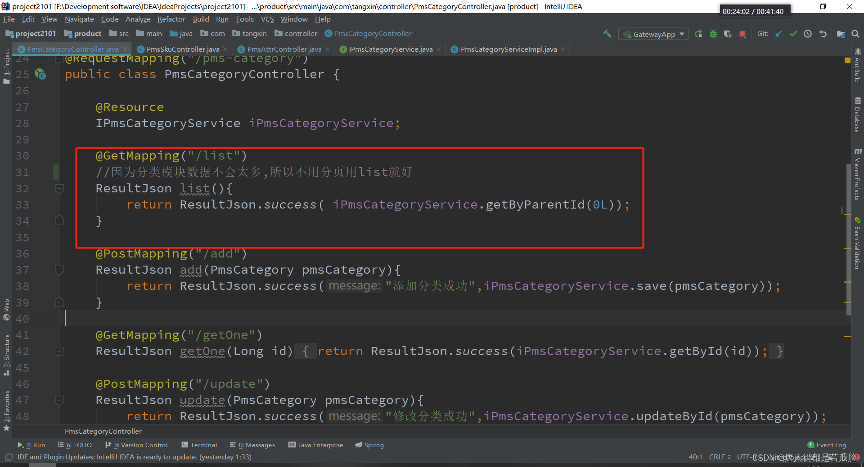
Task: Open the Bean Validation side panel
Action: tap(858, 244)
